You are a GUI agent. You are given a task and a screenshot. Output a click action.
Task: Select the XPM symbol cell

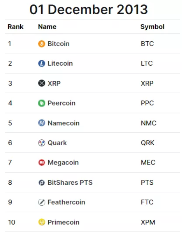click(148, 222)
